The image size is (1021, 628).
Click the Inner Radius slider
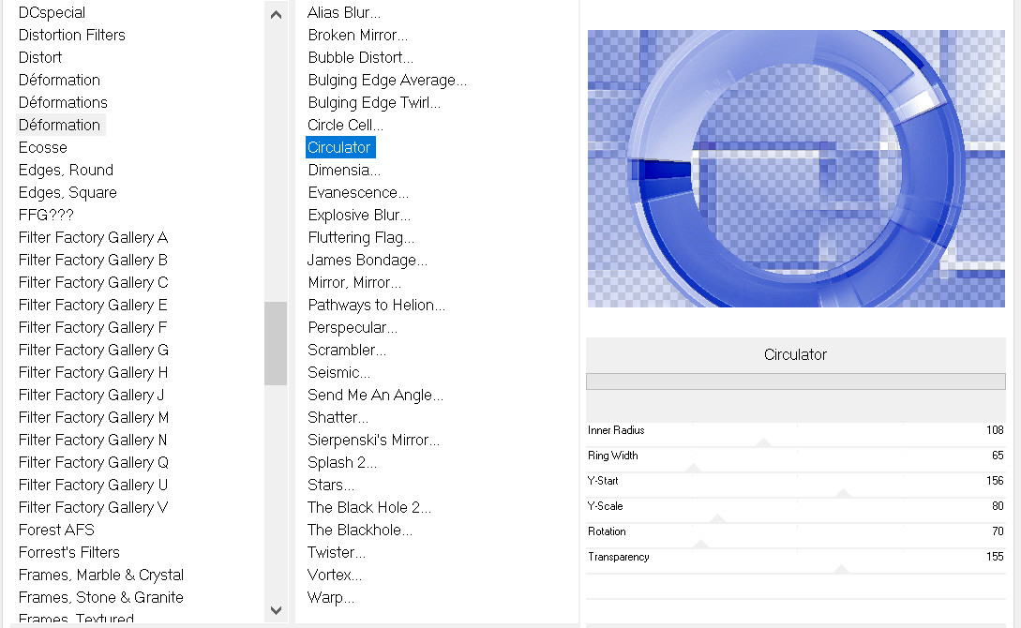pyautogui.click(x=763, y=441)
